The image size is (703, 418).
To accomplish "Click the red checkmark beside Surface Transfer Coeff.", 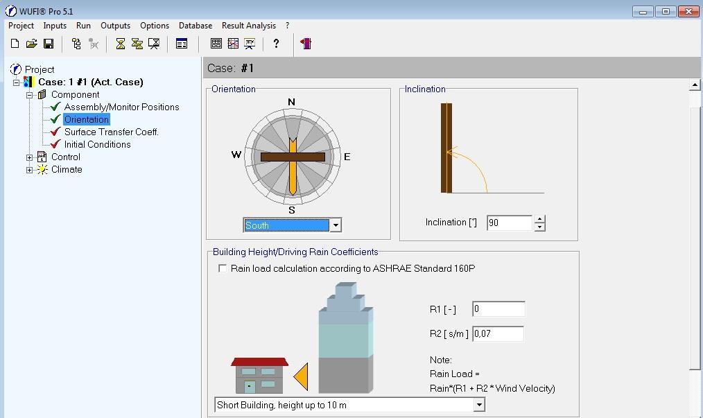I will (55, 132).
